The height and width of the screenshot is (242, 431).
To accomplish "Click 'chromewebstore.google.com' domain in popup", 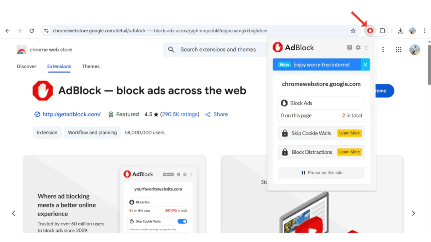I will coord(321,84).
